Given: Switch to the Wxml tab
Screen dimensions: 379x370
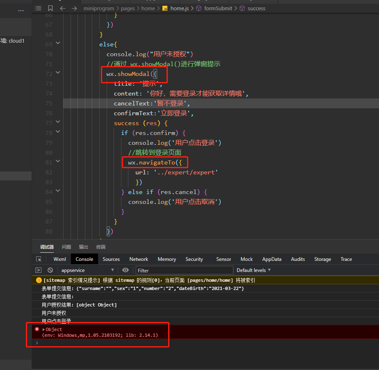Looking at the screenshot, I should point(60,259).
